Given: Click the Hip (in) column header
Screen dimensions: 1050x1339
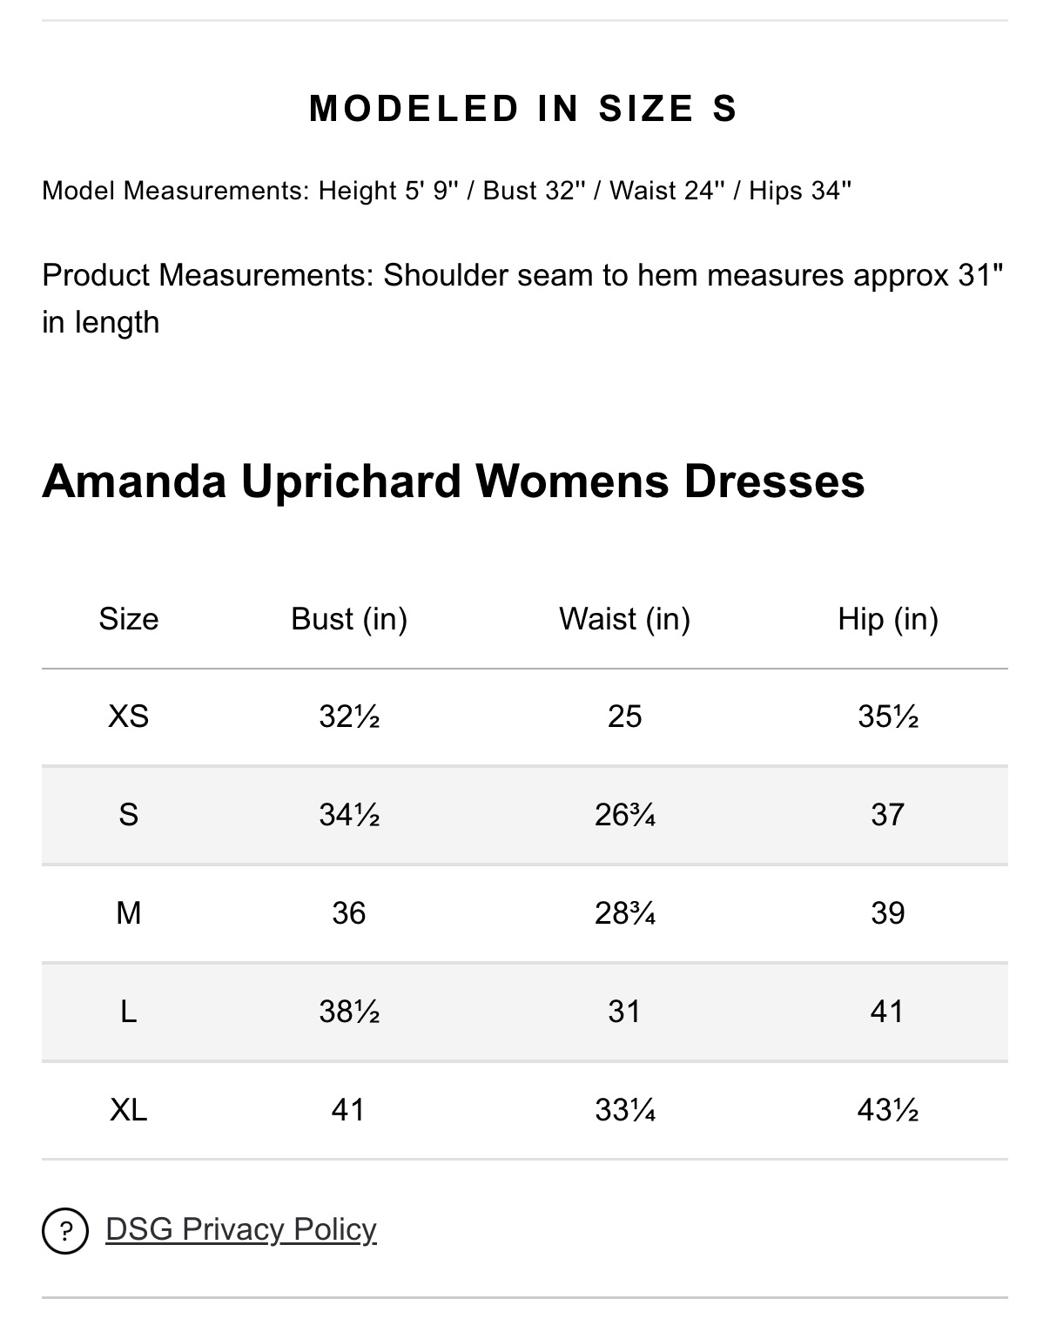Looking at the screenshot, I should point(888,619).
